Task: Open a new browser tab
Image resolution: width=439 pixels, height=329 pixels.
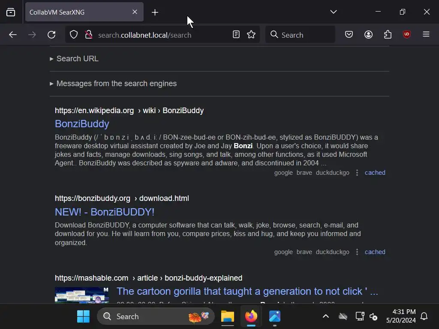Action: click(x=155, y=12)
